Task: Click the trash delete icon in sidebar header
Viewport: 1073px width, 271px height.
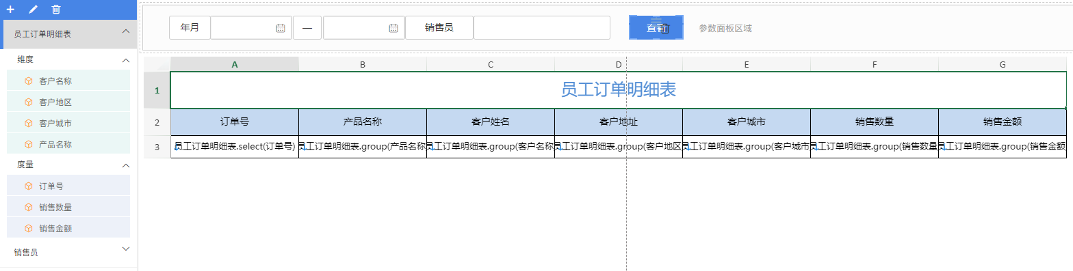Action: click(56, 10)
